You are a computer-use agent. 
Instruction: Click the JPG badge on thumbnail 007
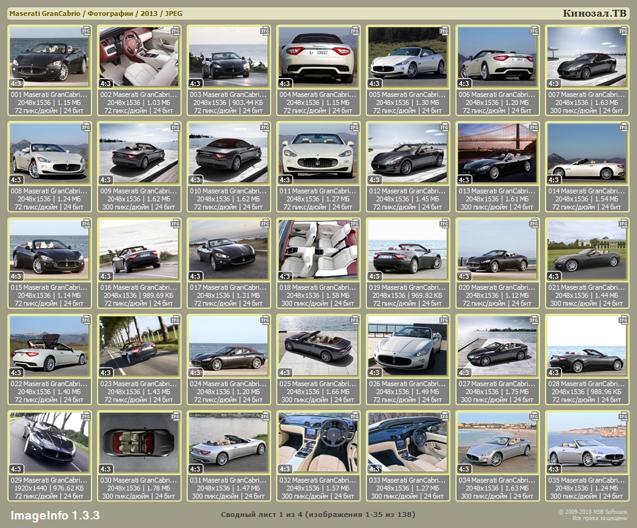(x=623, y=30)
